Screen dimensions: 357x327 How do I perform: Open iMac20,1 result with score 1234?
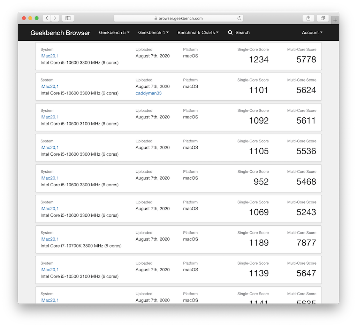click(50, 56)
